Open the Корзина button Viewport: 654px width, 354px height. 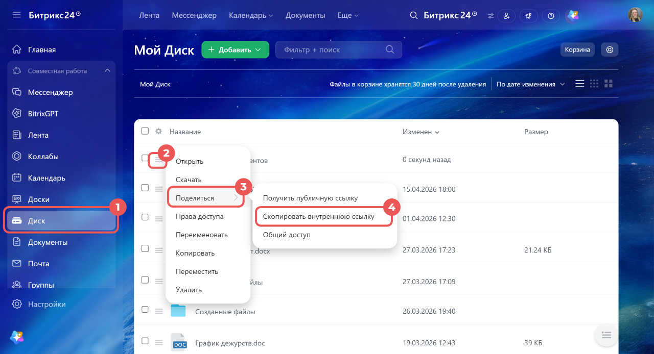577,49
